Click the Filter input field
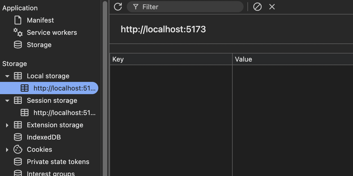The width and height of the screenshot is (353, 176). [190, 7]
